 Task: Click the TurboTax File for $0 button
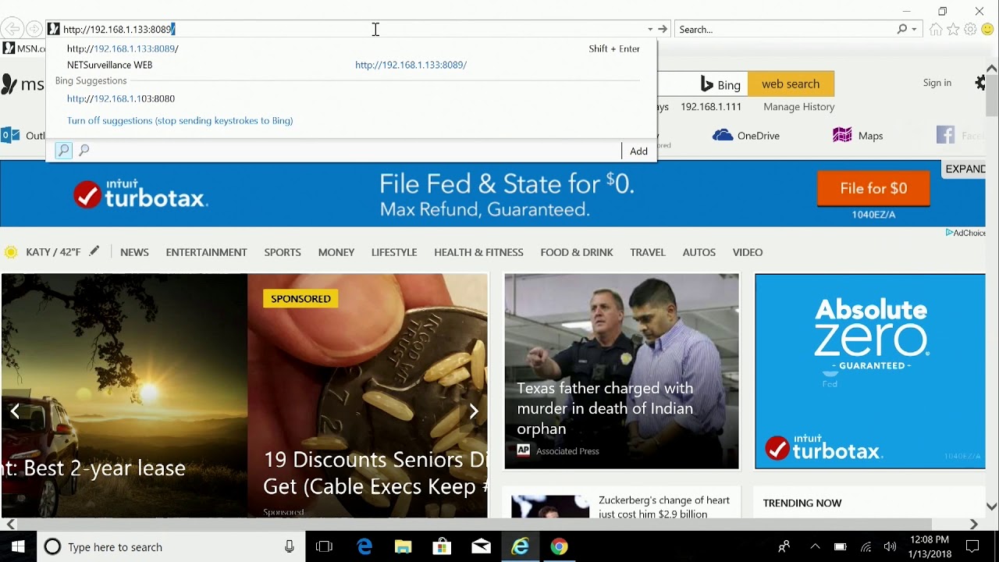point(873,188)
